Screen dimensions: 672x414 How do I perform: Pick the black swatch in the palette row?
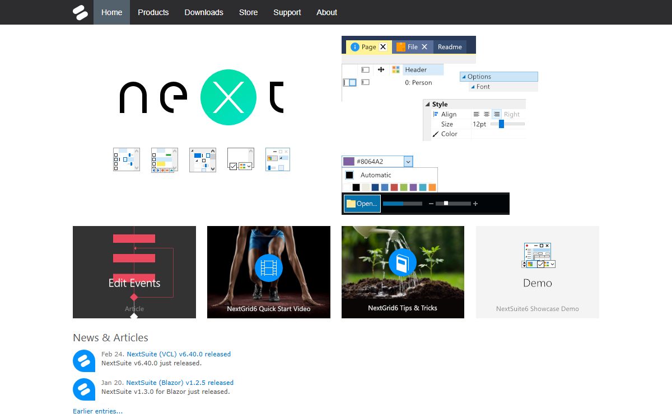pos(356,187)
